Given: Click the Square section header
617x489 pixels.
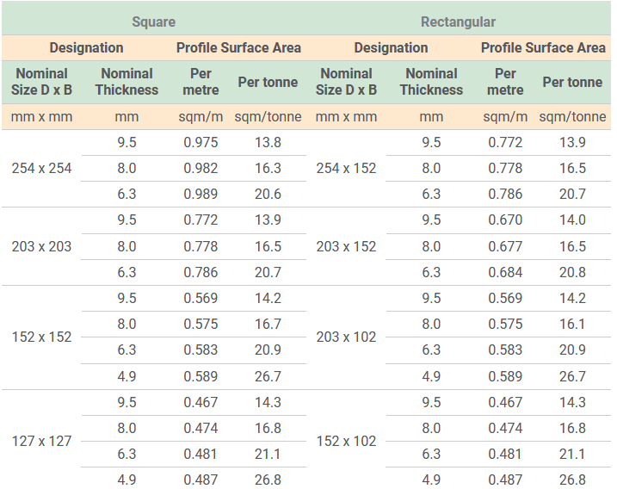Looking at the screenshot, I should coord(154,22).
